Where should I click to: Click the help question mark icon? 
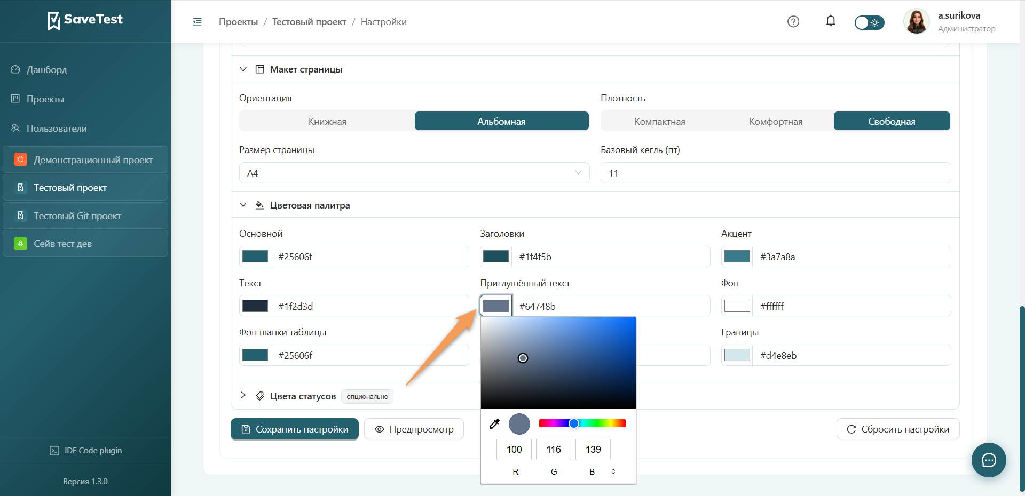793,21
